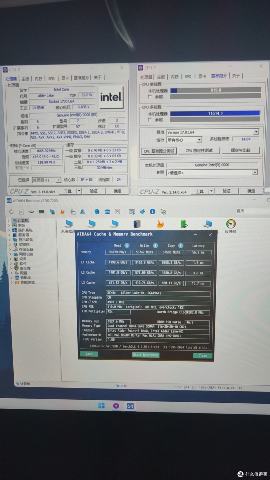Screen dimensions: 270x480
Task: Click the purple round app icon on taskbar
Action: (116, 406)
